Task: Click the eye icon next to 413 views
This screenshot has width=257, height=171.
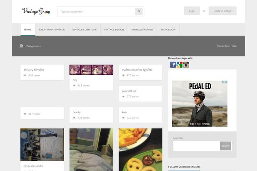Action: tap(74, 85)
